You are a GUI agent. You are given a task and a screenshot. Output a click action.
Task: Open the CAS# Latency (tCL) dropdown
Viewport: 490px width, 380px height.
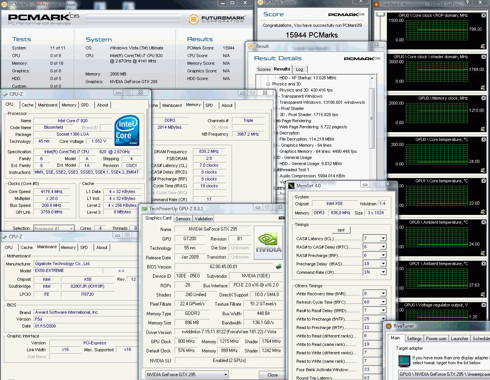coord(383,238)
